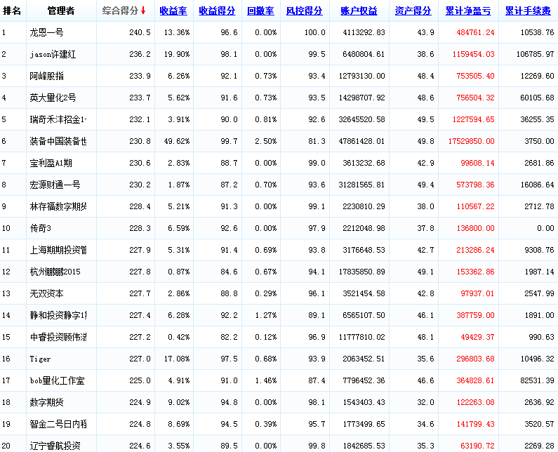This screenshot has height=452, width=558.
Task: Click the red sort arrow beside 综合得分
Action: pos(143,11)
